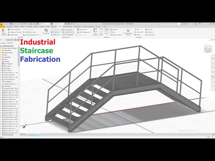This screenshot has width=215, height=161.
Task: Open the help question mark icon
Action: (200, 24)
